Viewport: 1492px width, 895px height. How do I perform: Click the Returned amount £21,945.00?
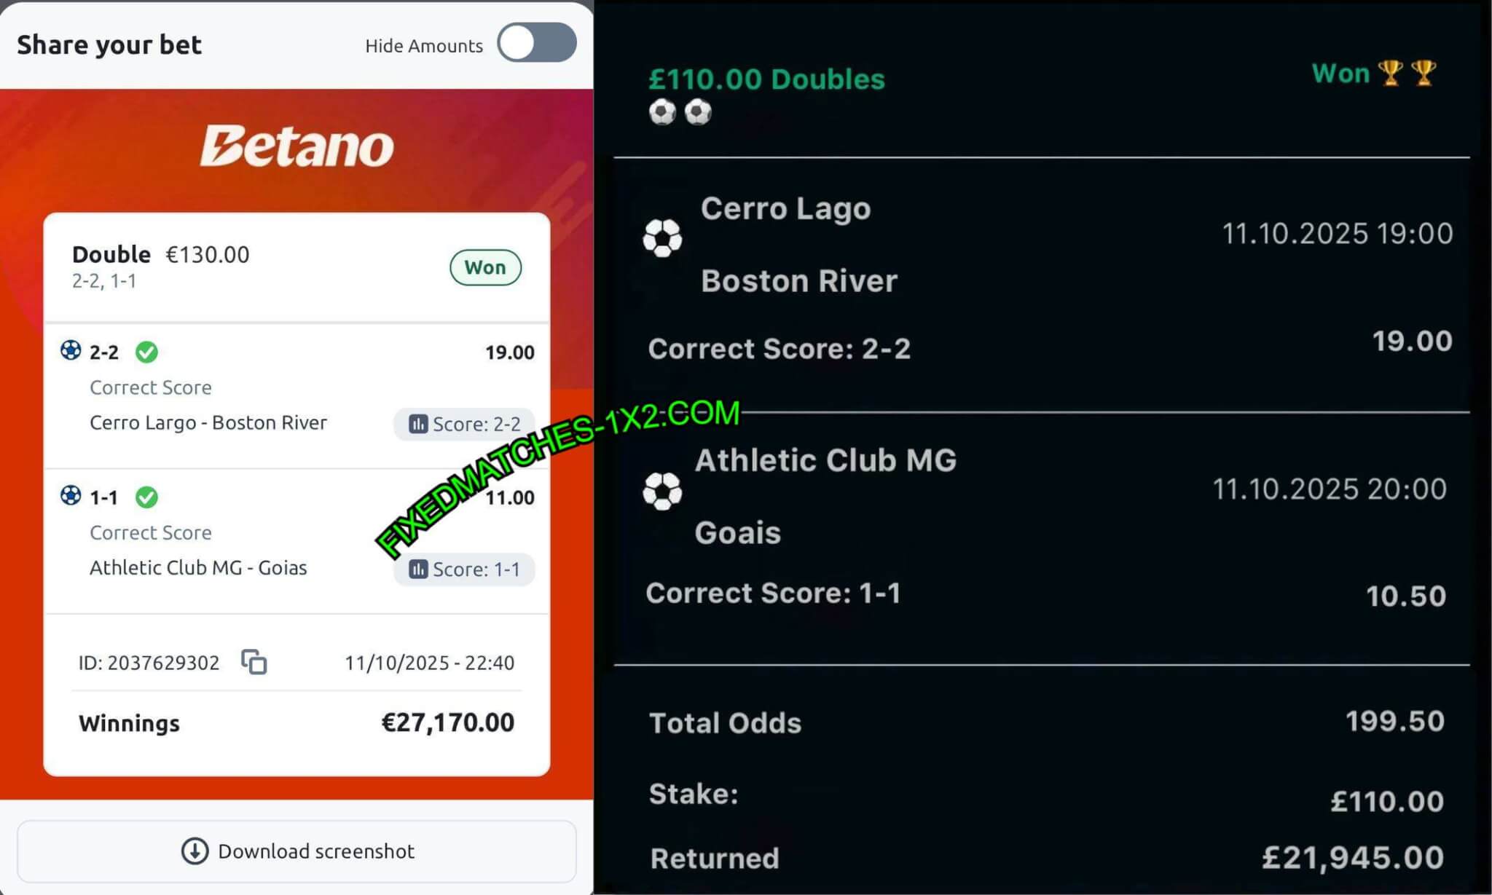click(x=1353, y=857)
